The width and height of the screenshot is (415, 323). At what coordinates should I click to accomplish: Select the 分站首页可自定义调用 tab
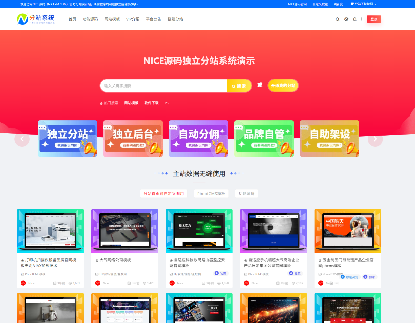pyautogui.click(x=164, y=193)
